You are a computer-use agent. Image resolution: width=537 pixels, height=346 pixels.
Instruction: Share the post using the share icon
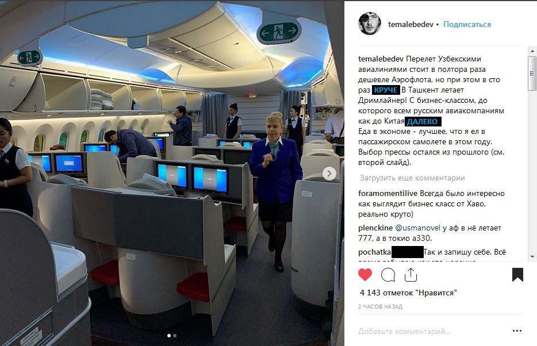(x=411, y=275)
